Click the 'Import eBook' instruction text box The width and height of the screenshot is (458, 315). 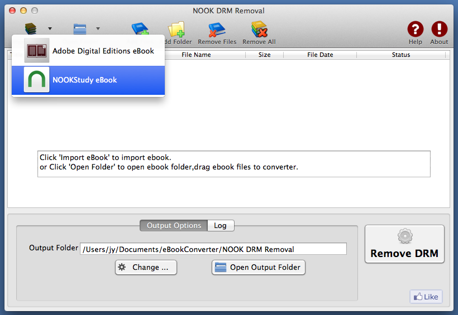pos(233,163)
